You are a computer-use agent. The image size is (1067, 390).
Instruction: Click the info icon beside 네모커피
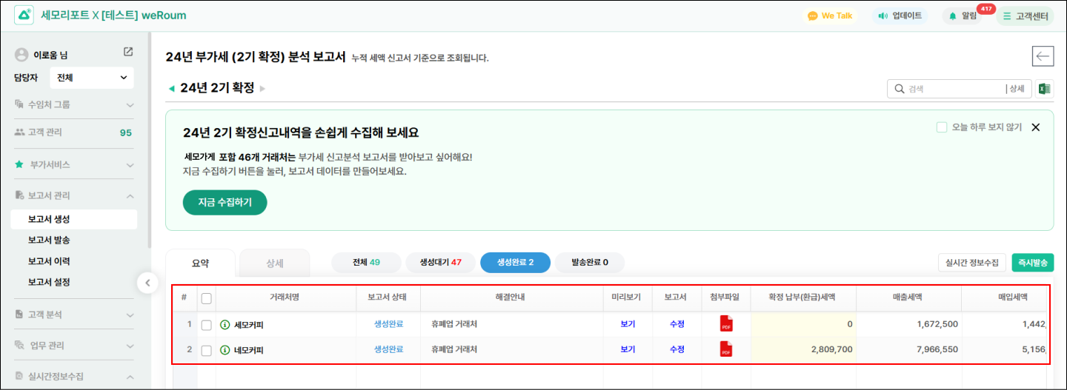tap(225, 350)
